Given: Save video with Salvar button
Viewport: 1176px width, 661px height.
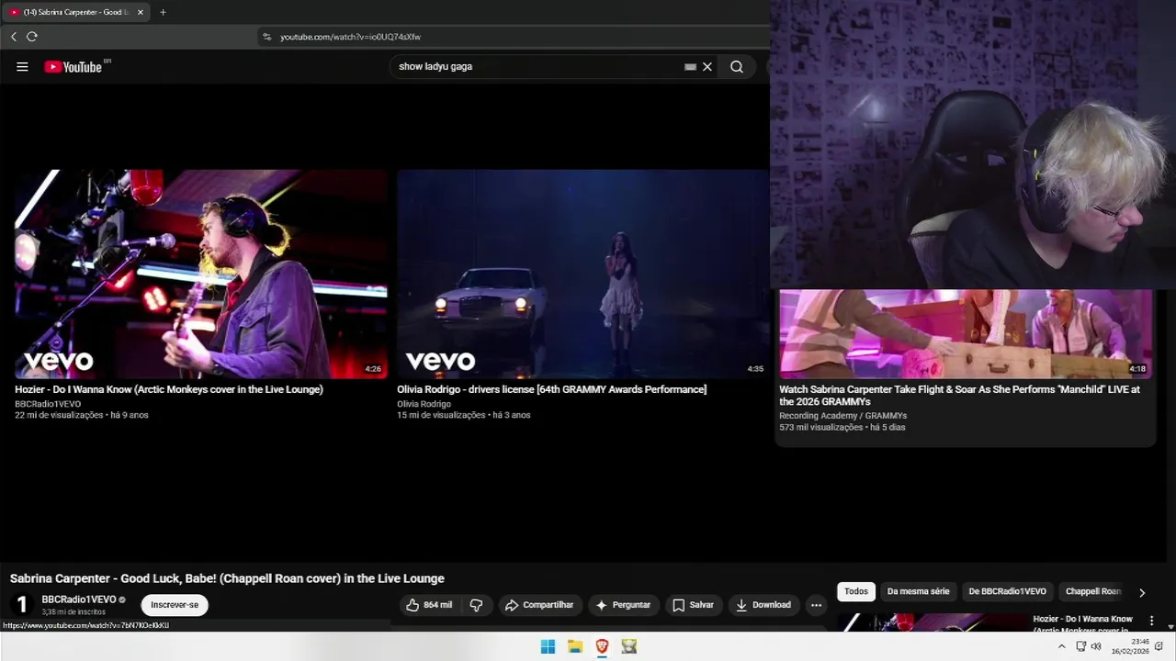Looking at the screenshot, I should [693, 605].
